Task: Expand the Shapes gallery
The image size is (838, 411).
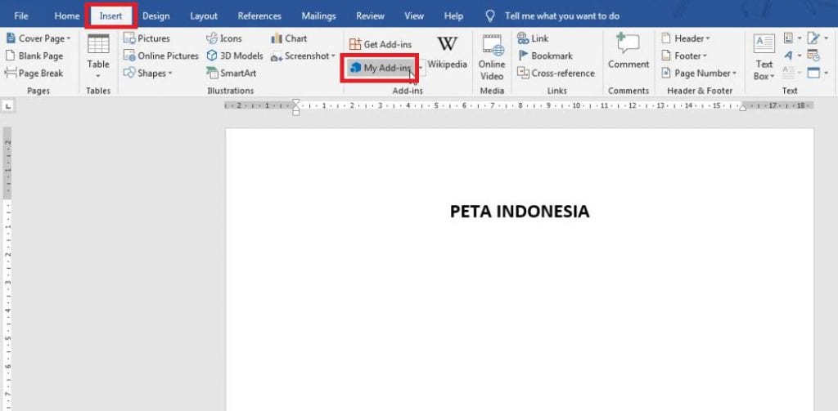Action: (148, 73)
